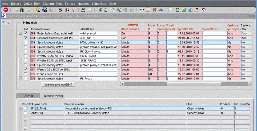The image size is (257, 131).
Task: Click the green Excel export icon
Action: click(x=183, y=10)
